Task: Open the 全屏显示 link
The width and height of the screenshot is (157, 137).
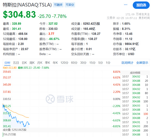Action: pos(142,63)
